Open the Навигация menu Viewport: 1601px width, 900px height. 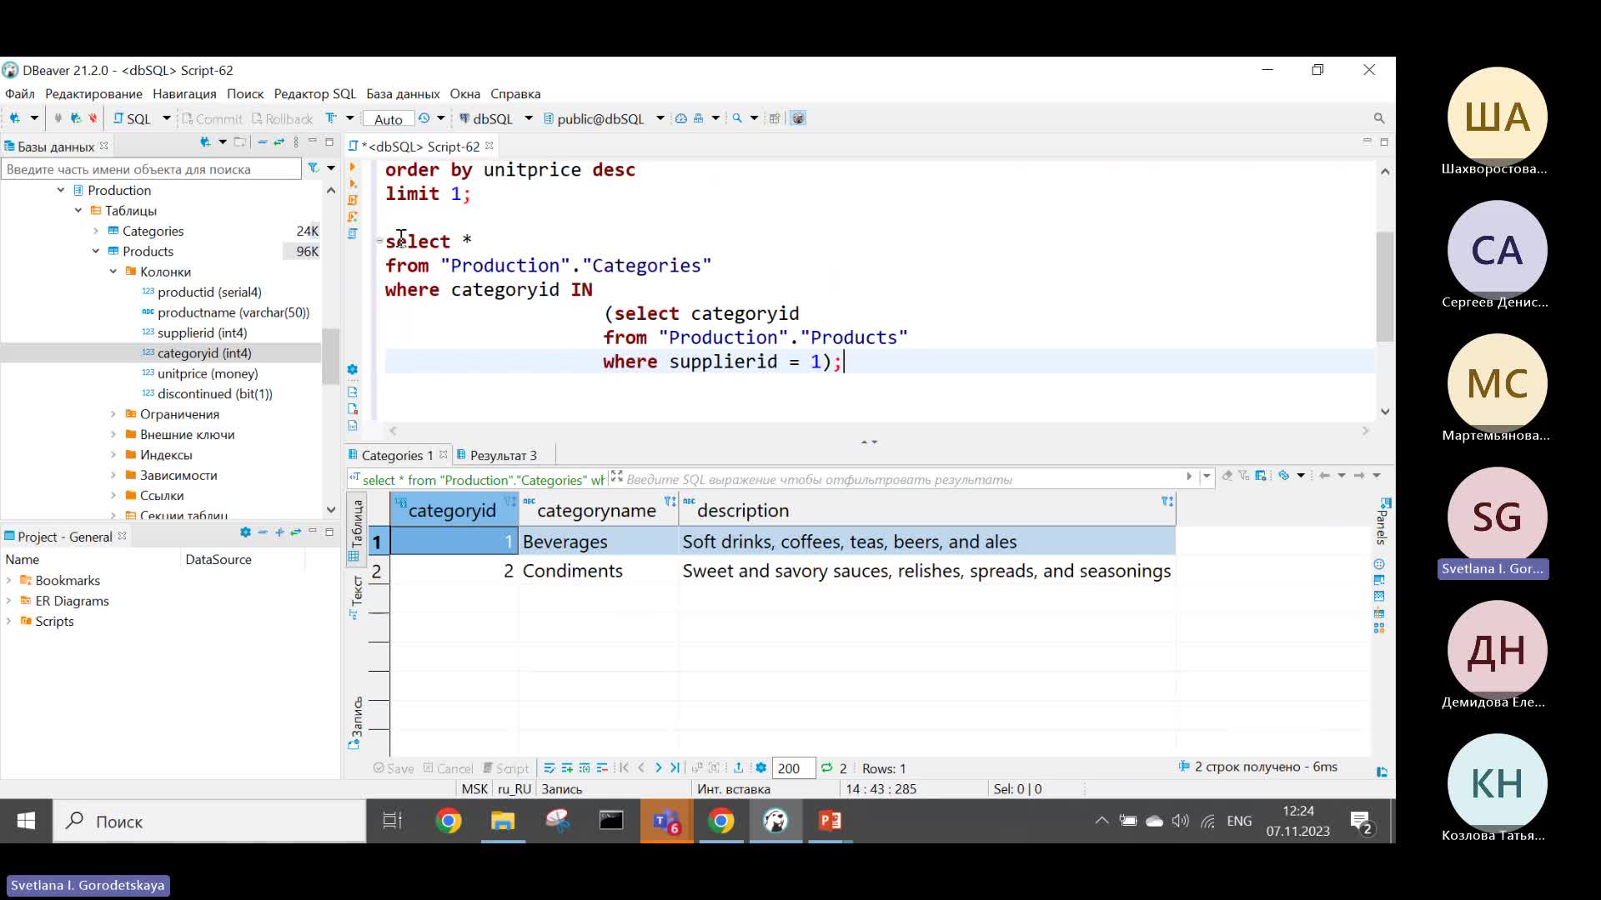click(x=184, y=93)
